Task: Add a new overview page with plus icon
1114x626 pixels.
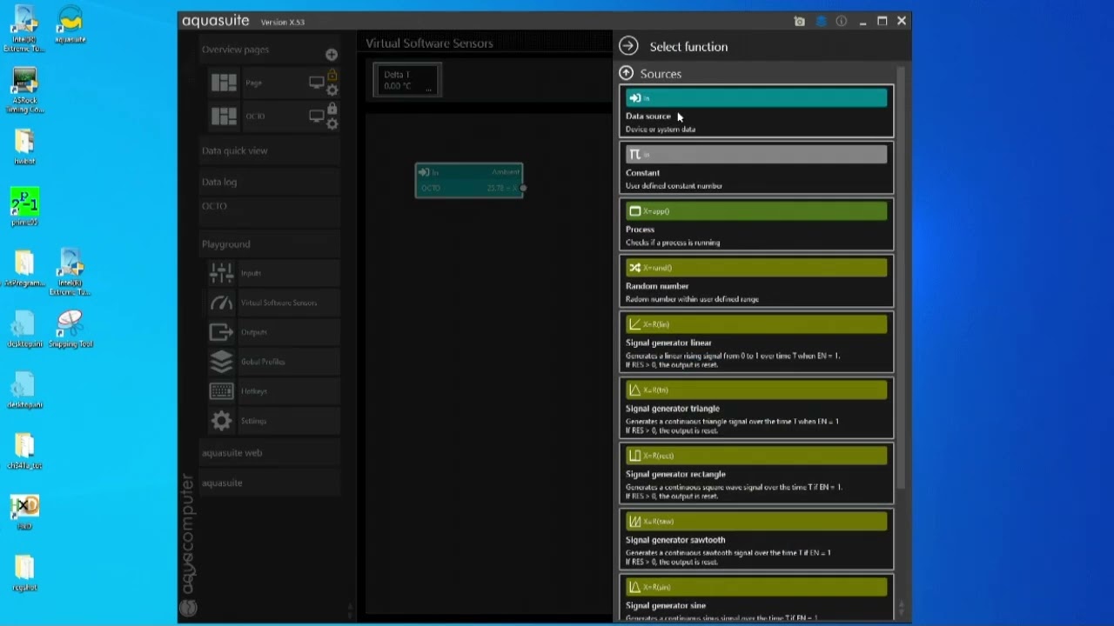Action: point(332,55)
